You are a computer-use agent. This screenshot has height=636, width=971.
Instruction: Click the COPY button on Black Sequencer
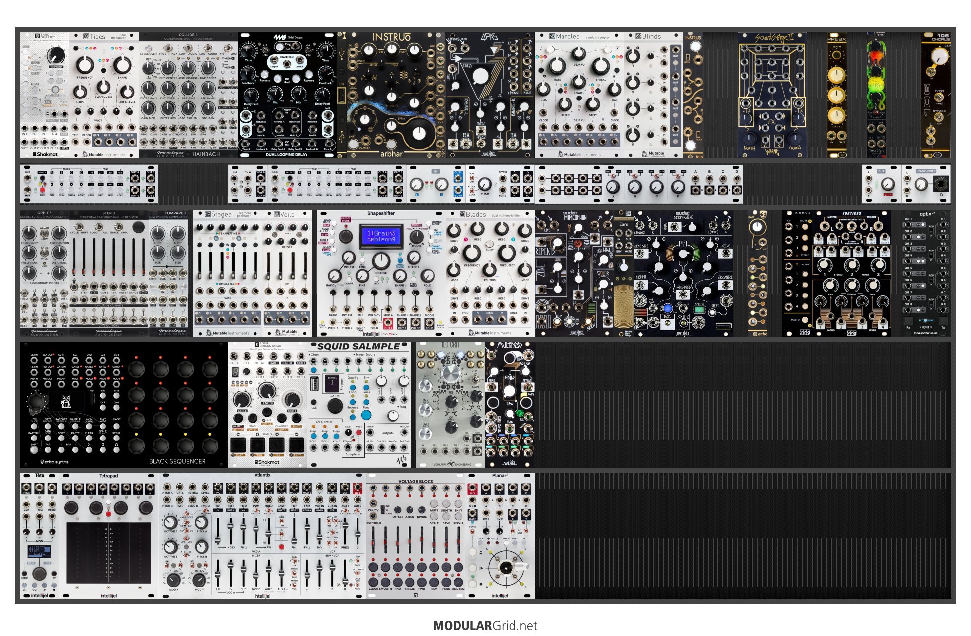tap(61, 438)
